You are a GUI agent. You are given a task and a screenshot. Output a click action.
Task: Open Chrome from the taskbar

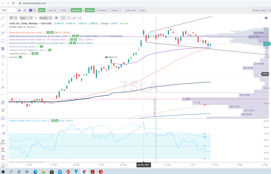84,172
